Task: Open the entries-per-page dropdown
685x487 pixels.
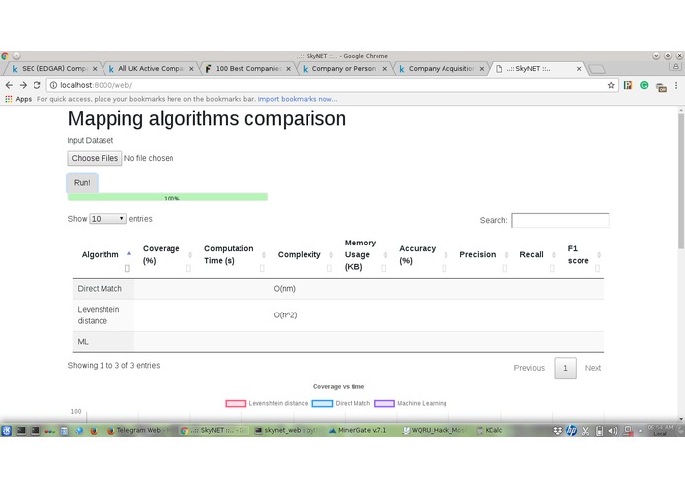Action: tap(107, 219)
